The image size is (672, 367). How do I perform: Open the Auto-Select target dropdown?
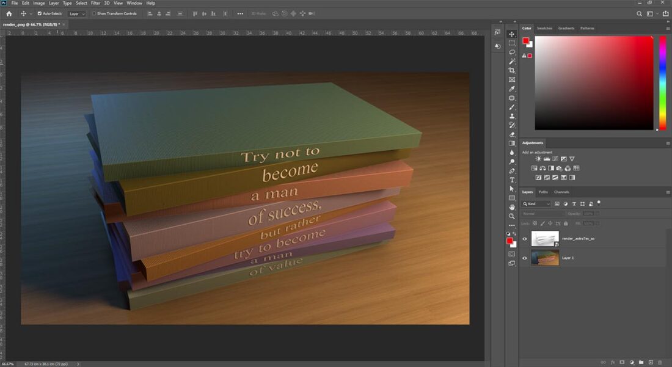pyautogui.click(x=76, y=13)
